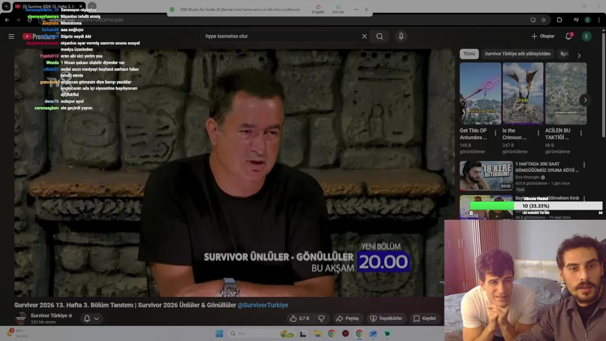The width and height of the screenshot is (606, 341).
Task: Open 18 KERE BITIRDIM video thumbnail
Action: [x=486, y=176]
